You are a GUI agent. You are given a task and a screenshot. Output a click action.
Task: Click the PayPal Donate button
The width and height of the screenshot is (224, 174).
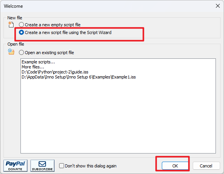pos(15,165)
